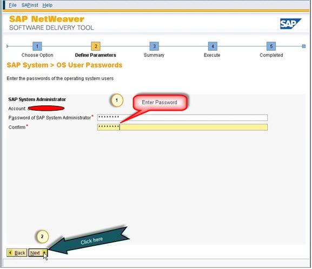Image resolution: width=312 pixels, height=269 pixels.
Task: Click the 'Choose Option' step label
Action: tap(37, 55)
